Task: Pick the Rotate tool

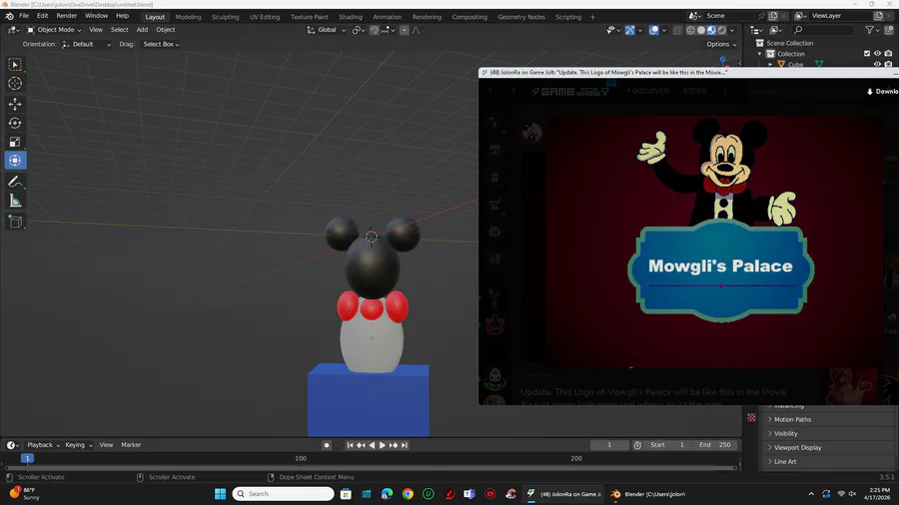Action: (15, 123)
